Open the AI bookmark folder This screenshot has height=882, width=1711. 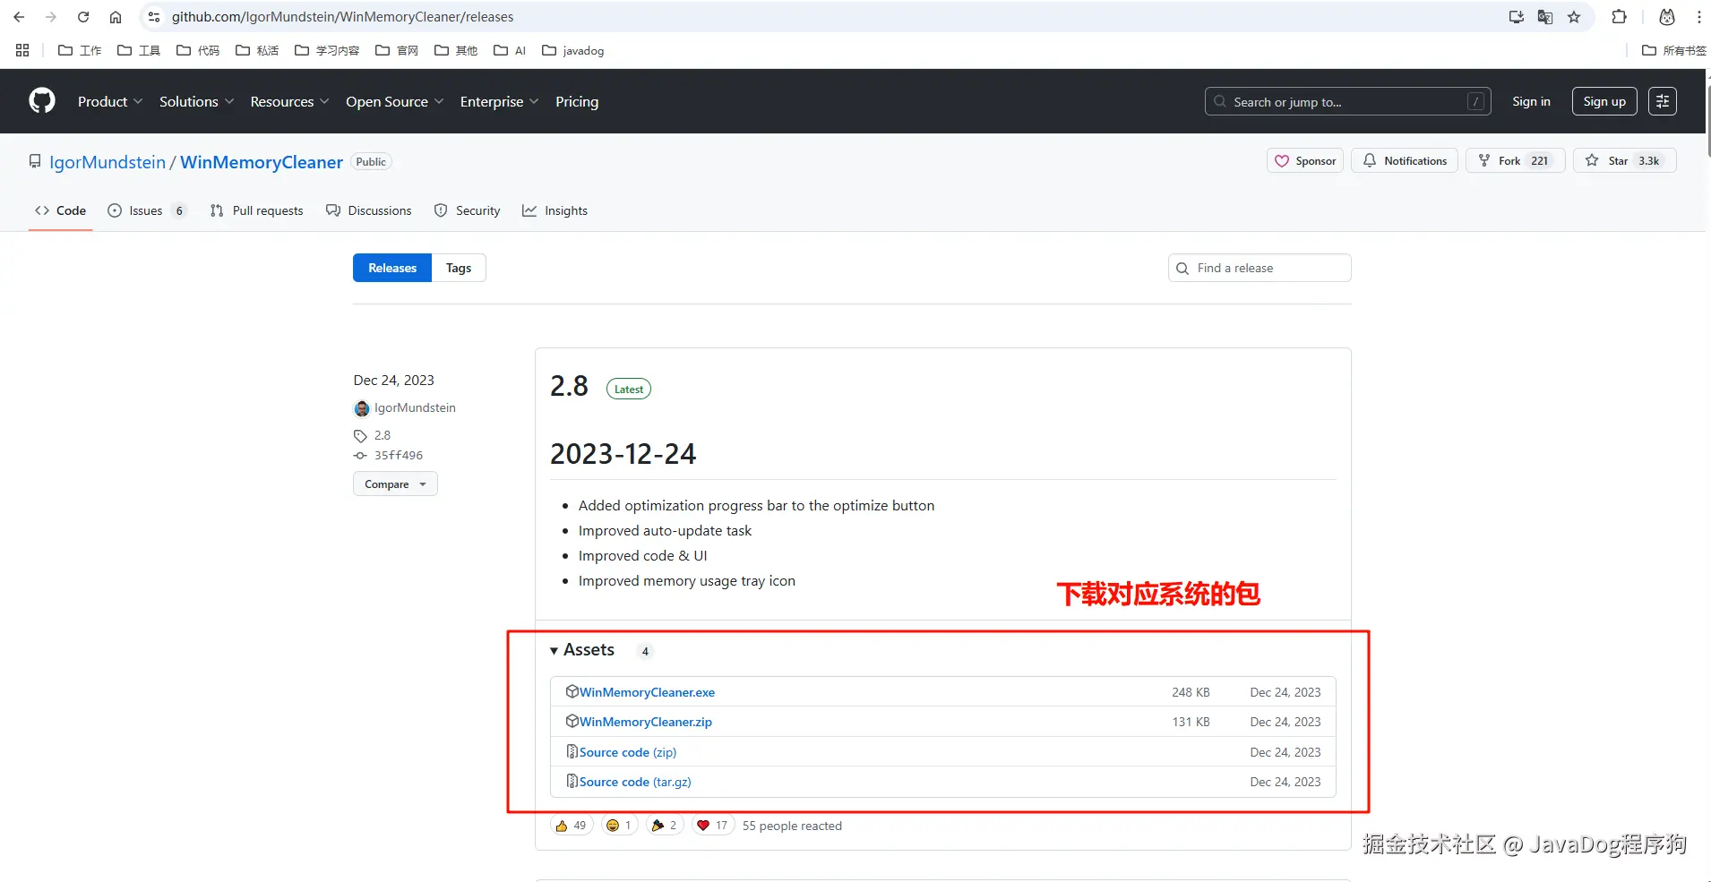(510, 50)
